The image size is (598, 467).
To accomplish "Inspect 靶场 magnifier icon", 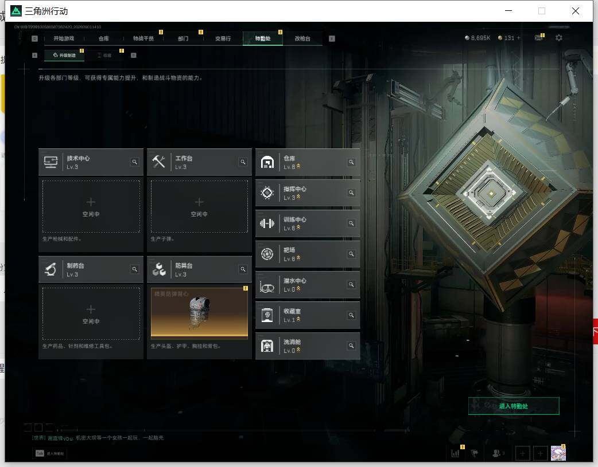I will click(351, 254).
